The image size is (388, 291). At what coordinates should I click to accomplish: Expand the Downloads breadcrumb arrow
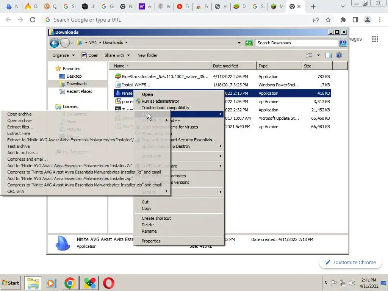click(126, 42)
